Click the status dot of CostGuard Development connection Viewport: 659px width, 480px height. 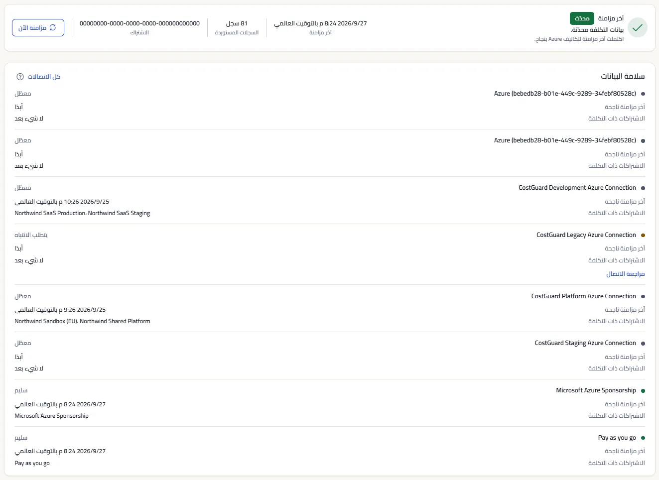point(643,188)
